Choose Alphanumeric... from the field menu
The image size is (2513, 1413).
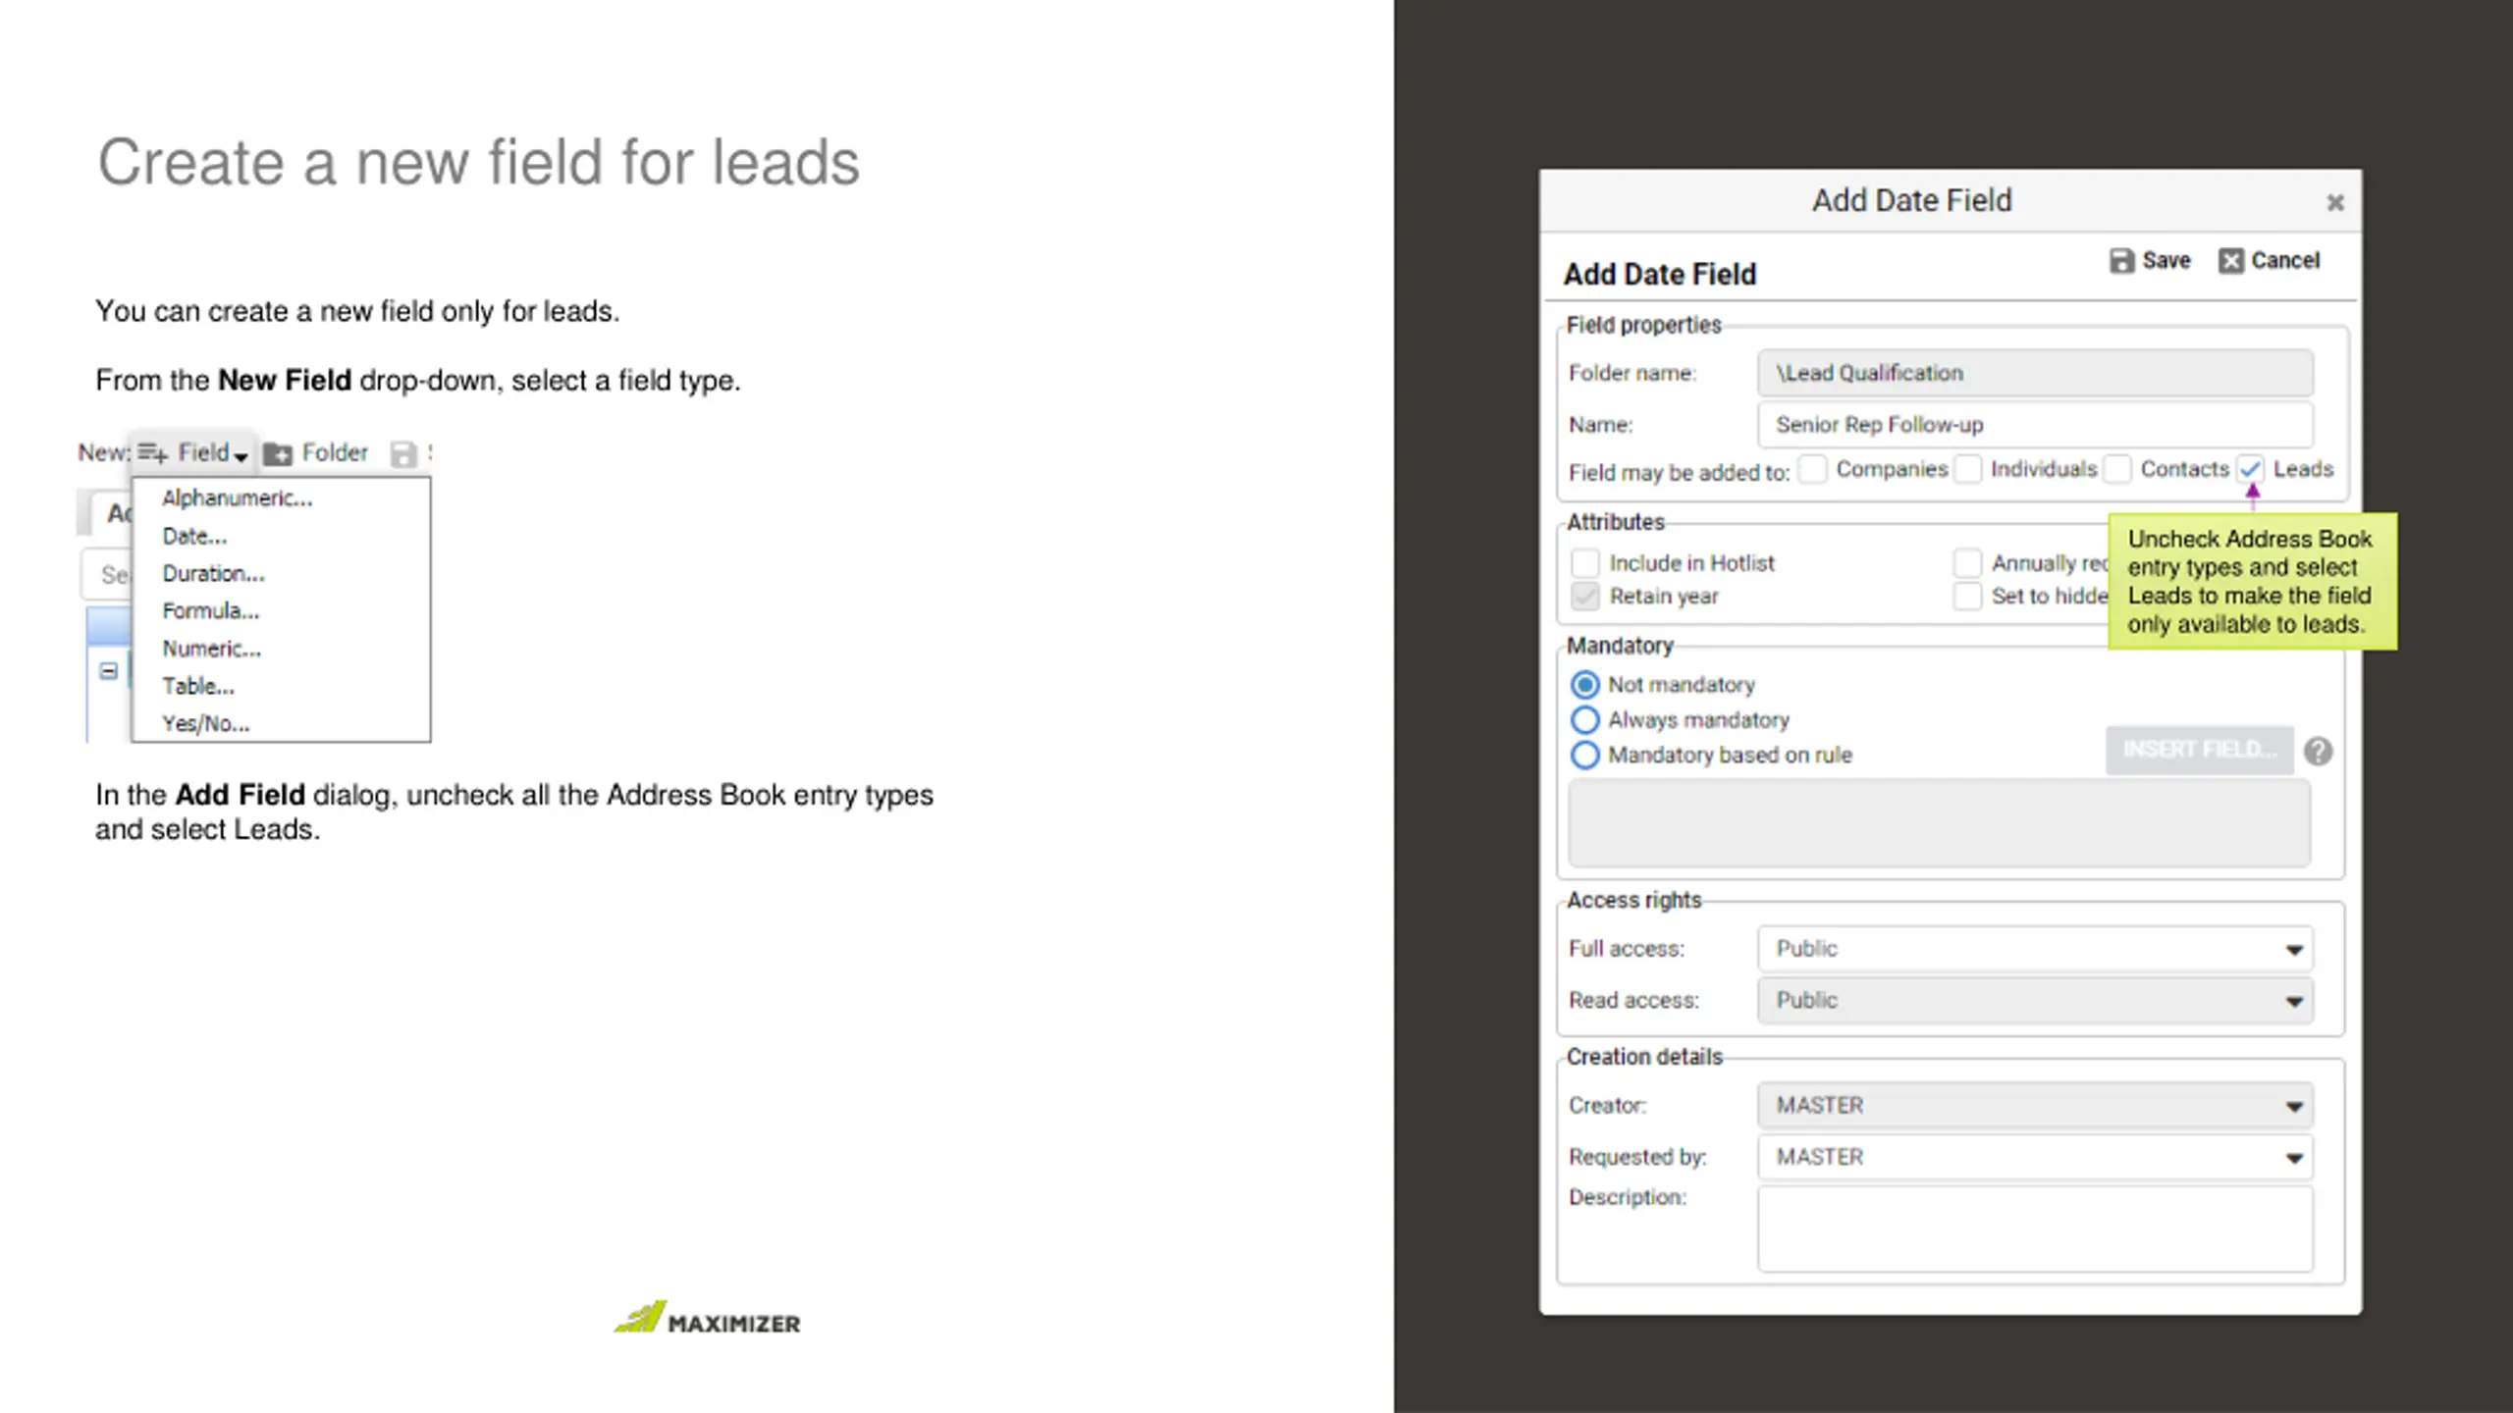[238, 498]
